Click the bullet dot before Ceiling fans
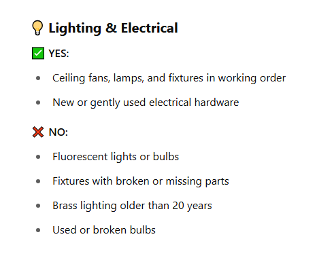317x260 pixels. pyautogui.click(x=38, y=78)
